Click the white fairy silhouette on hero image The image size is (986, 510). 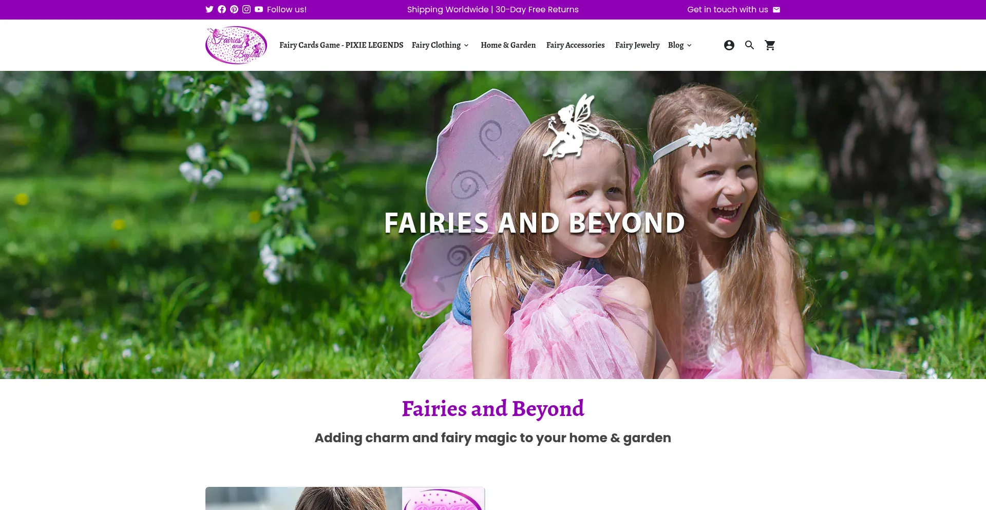click(x=571, y=126)
